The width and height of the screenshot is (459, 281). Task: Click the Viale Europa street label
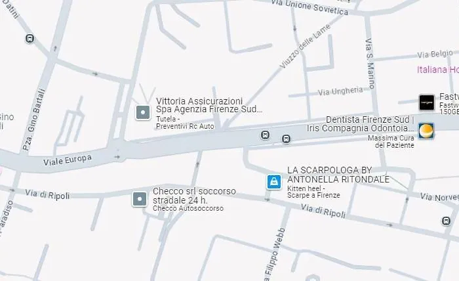pos(68,160)
